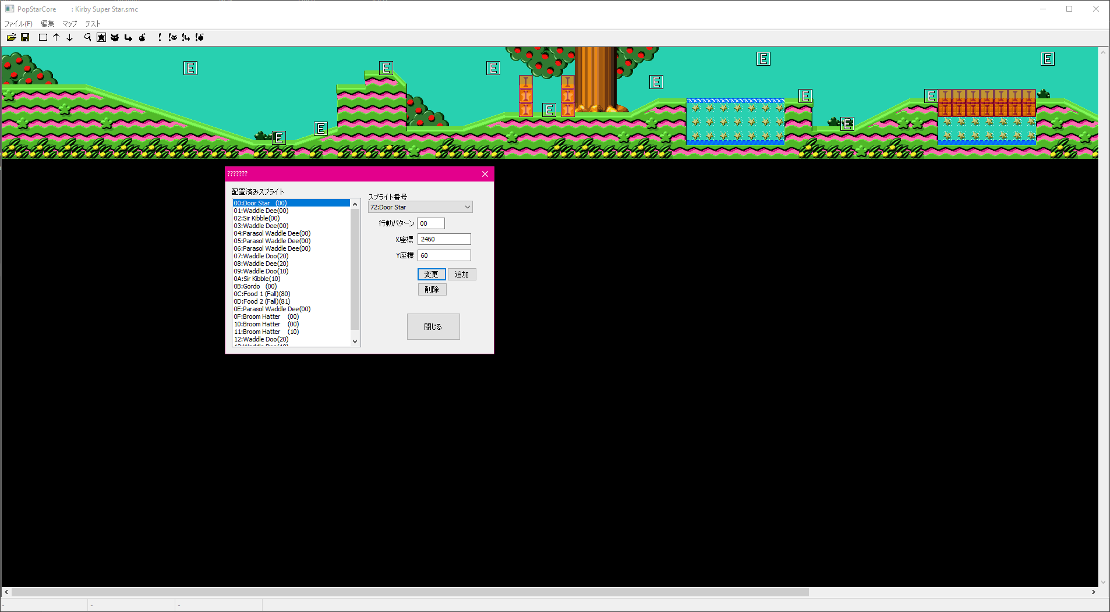Click the floppy disk save icon
The image size is (1110, 612).
(25, 37)
